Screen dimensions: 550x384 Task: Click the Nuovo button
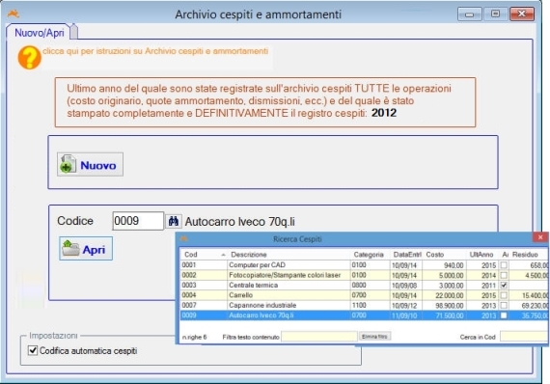90,164
